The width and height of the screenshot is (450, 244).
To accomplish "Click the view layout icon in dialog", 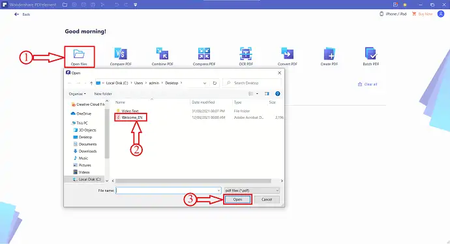I will pyautogui.click(x=251, y=94).
